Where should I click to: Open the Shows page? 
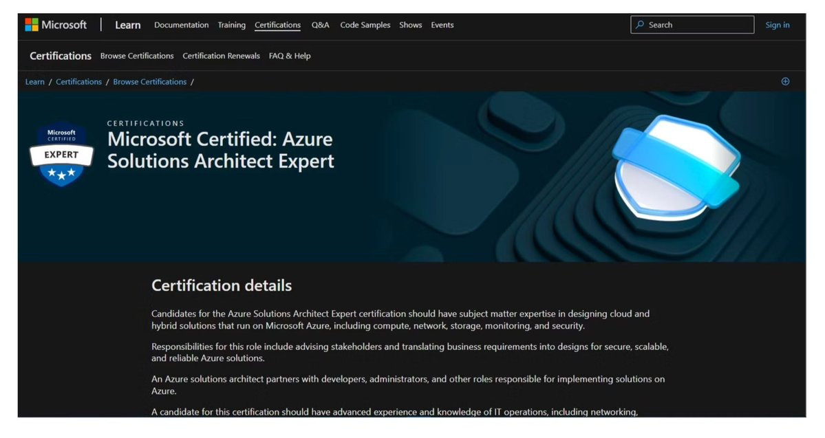(410, 25)
